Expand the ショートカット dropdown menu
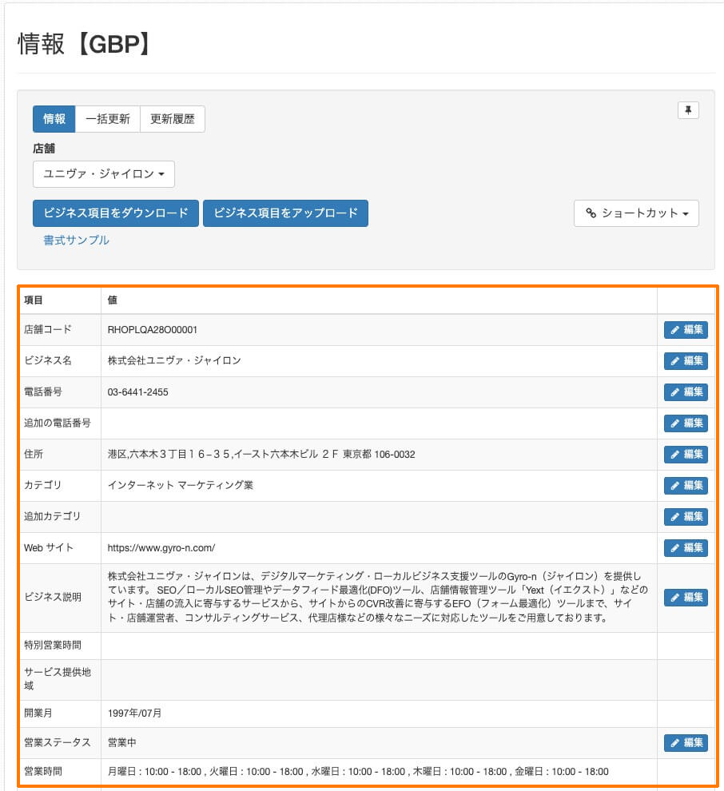Viewport: 724px width, 791px height. [x=636, y=213]
